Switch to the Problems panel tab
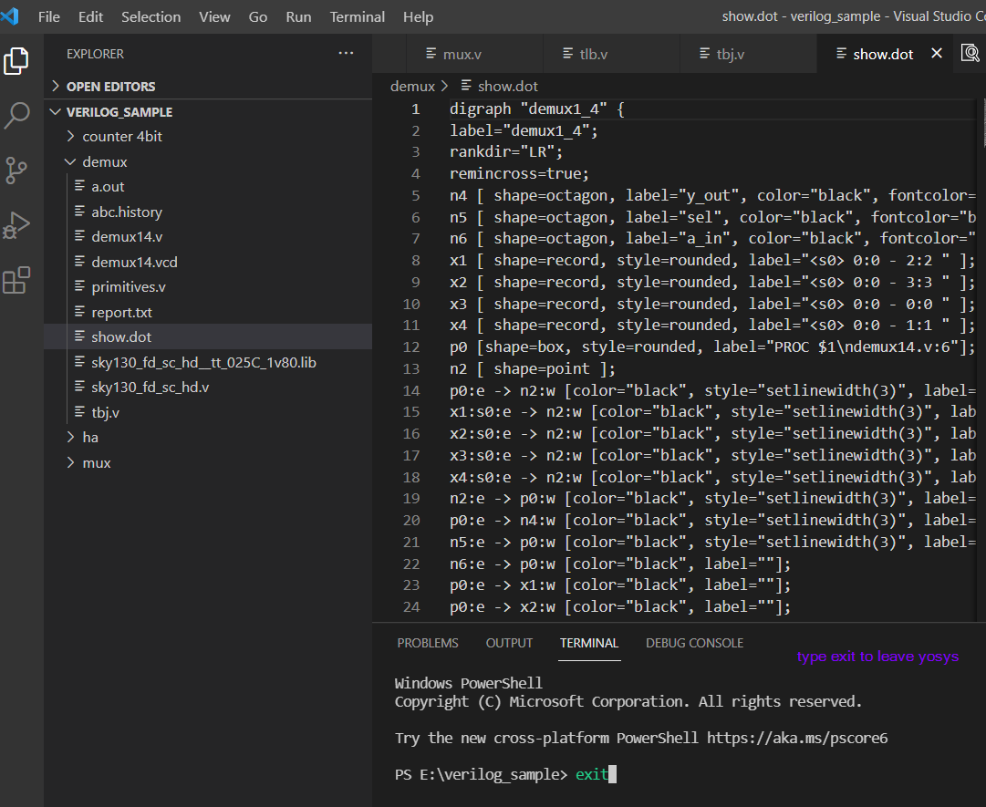The height and width of the screenshot is (807, 986). click(x=428, y=643)
